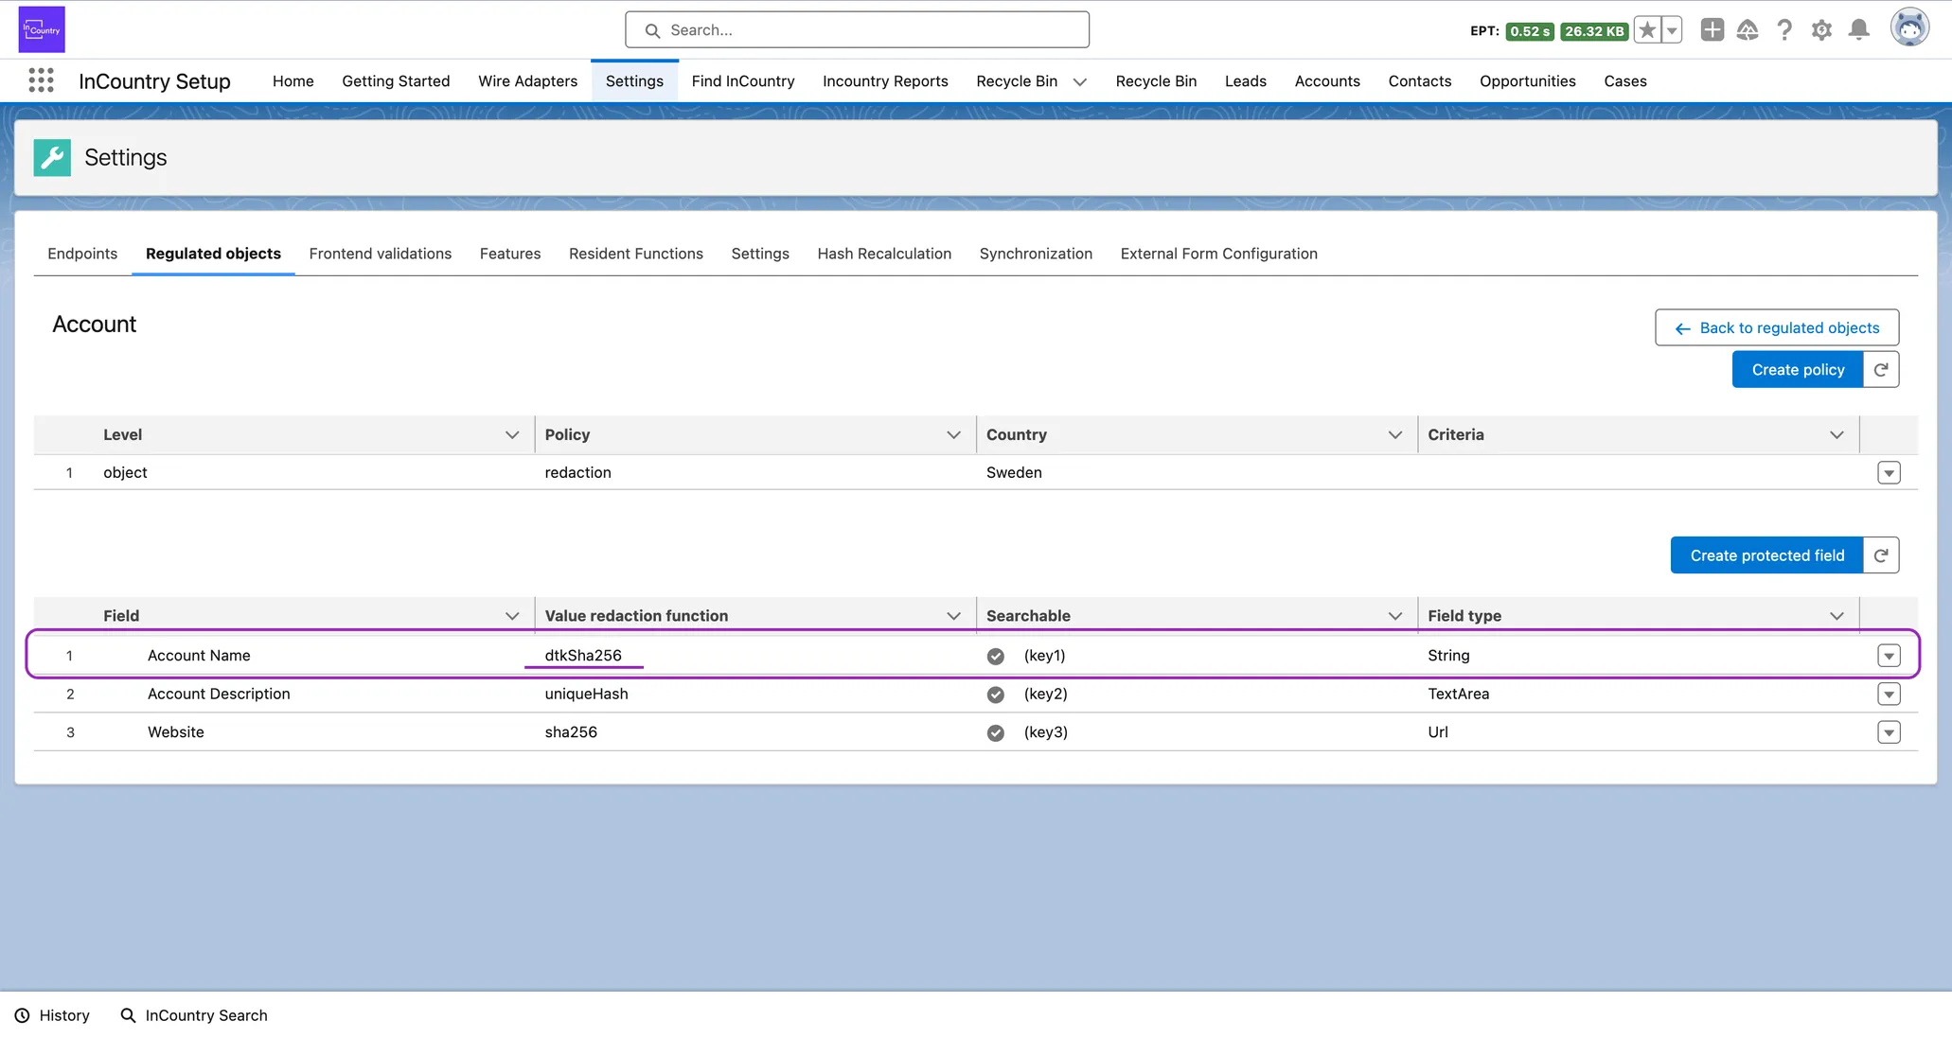The height and width of the screenshot is (1038, 1952).
Task: Open row actions for the Sweden policy
Action: [x=1889, y=473]
